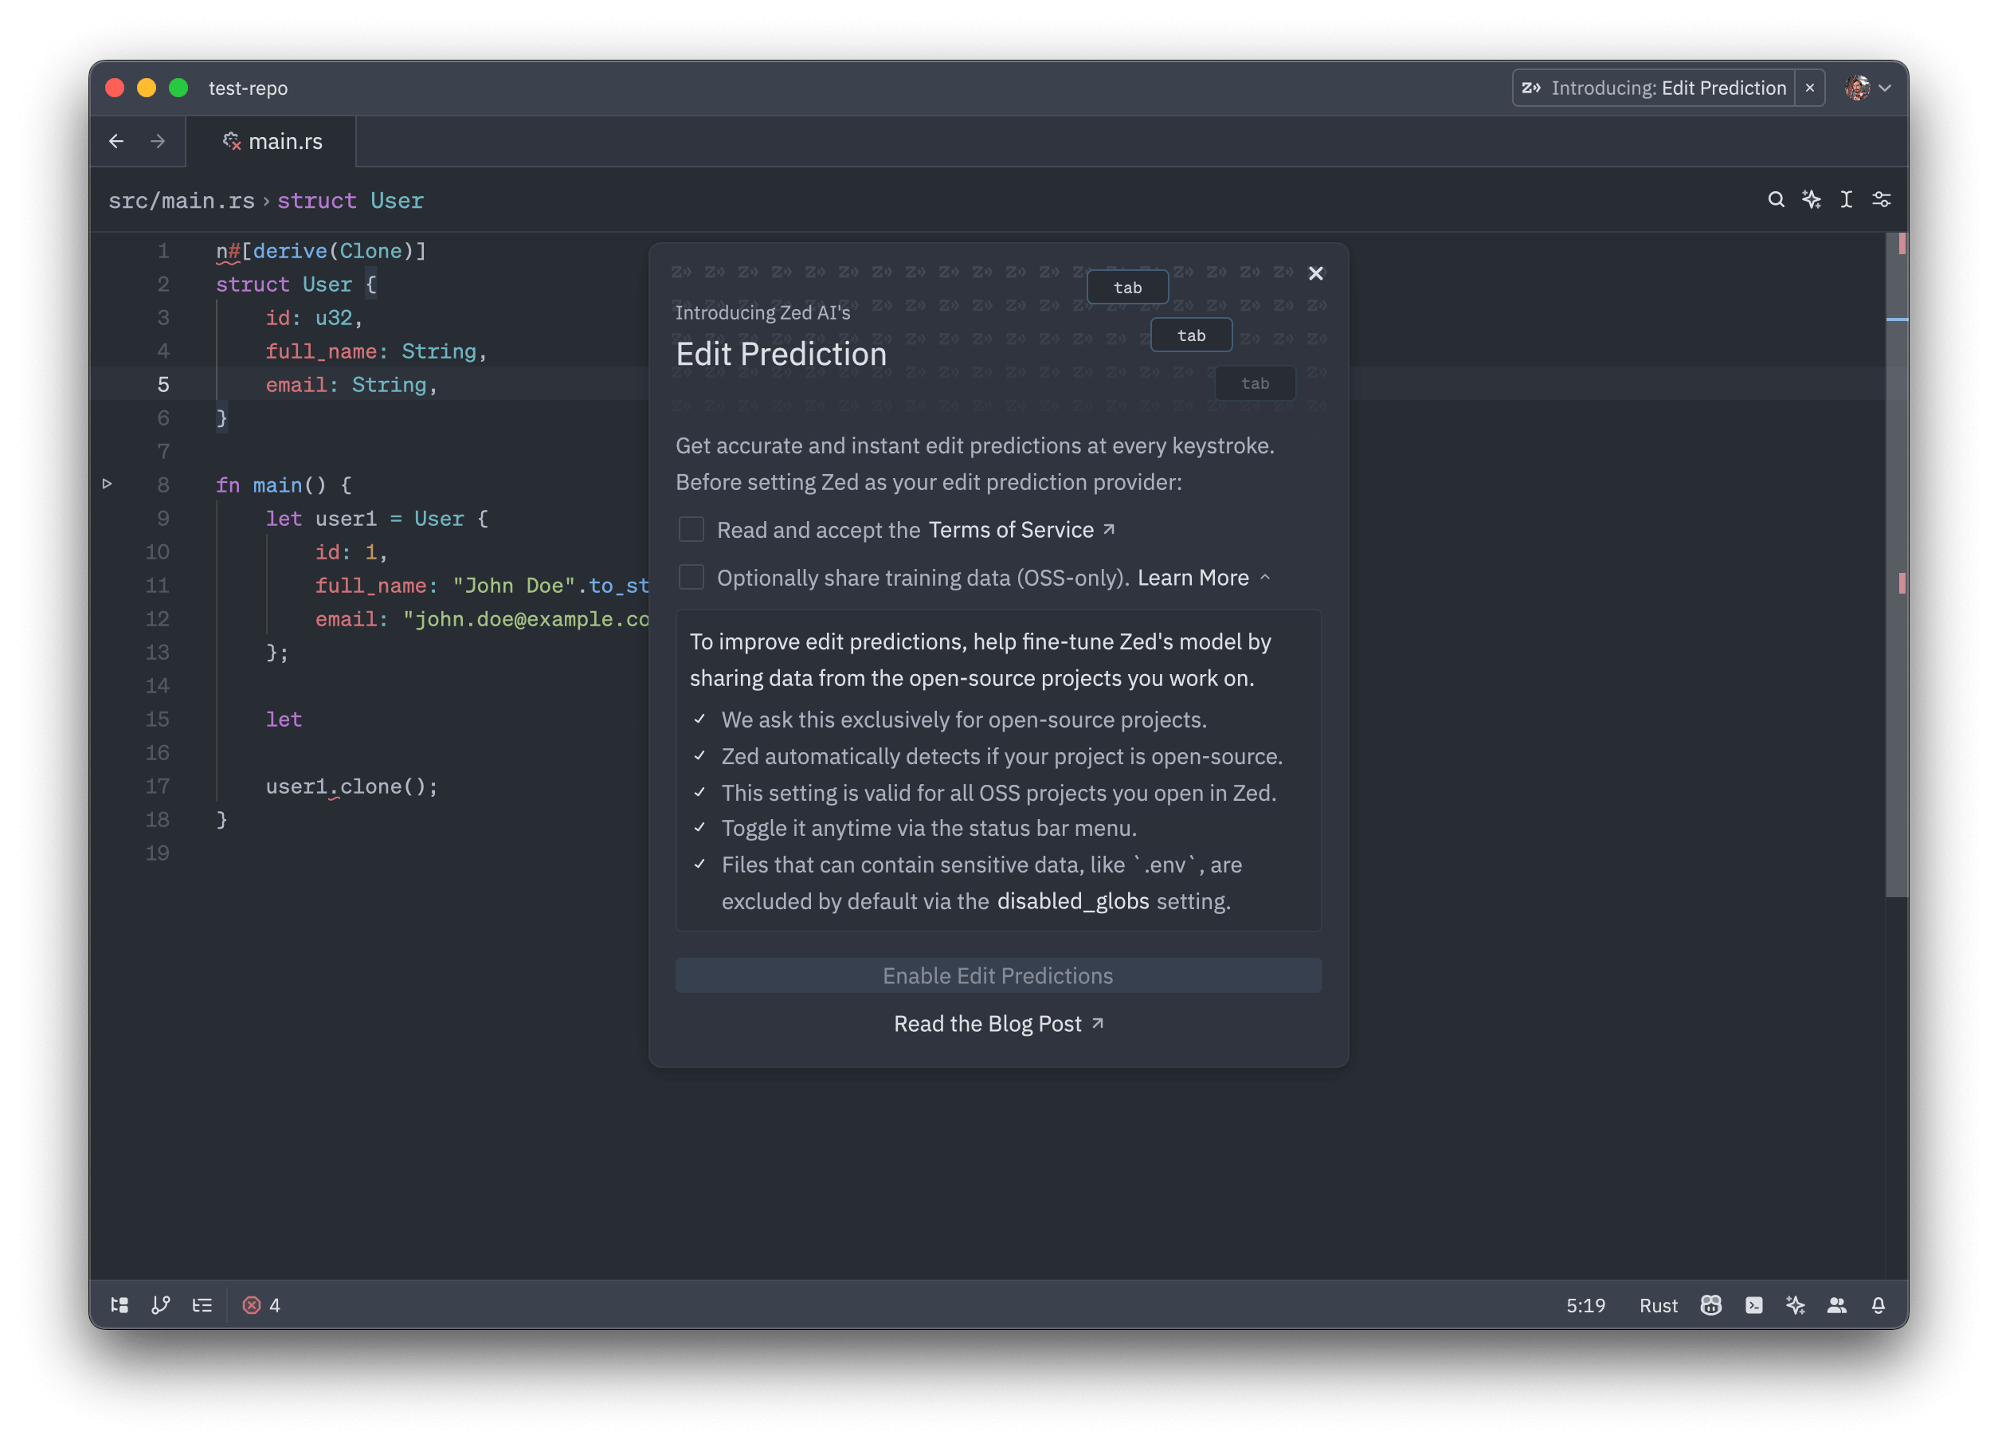Click line number 5 in gutter
The image size is (1998, 1447).
(163, 384)
